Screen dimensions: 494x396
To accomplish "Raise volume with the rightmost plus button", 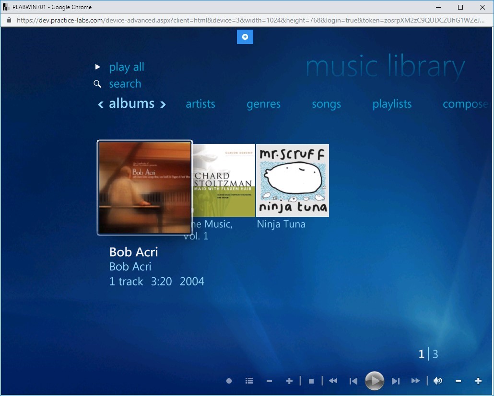I will coord(478,381).
